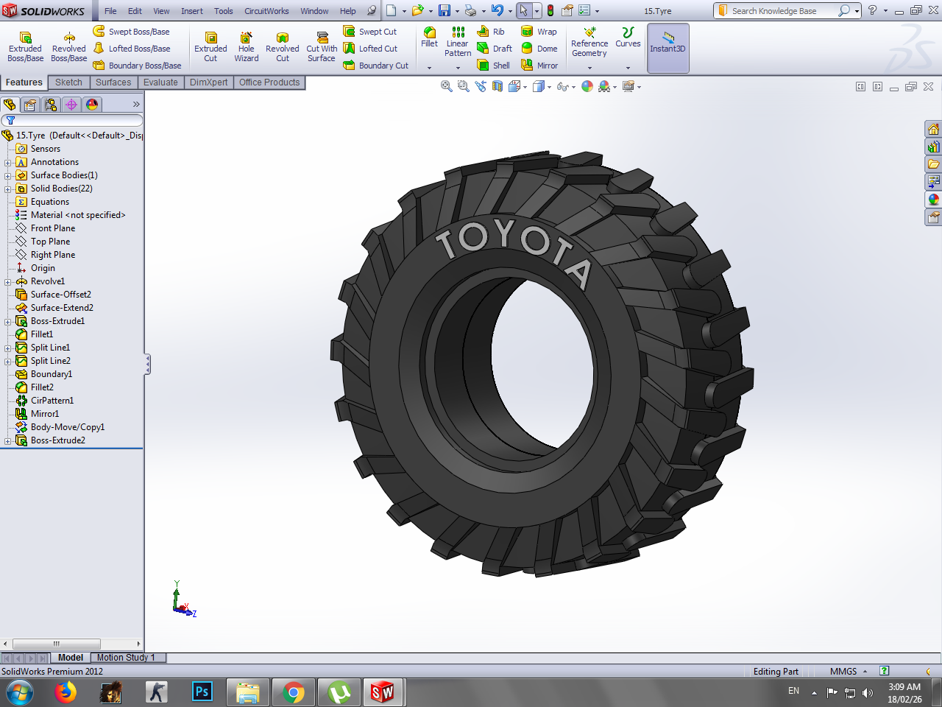Switch to ConfigurationManager tab icon
This screenshot has width=942, height=707.
pyautogui.click(x=51, y=105)
